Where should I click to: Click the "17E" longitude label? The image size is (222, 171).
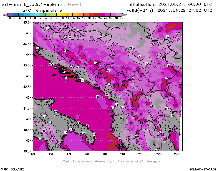69,154
